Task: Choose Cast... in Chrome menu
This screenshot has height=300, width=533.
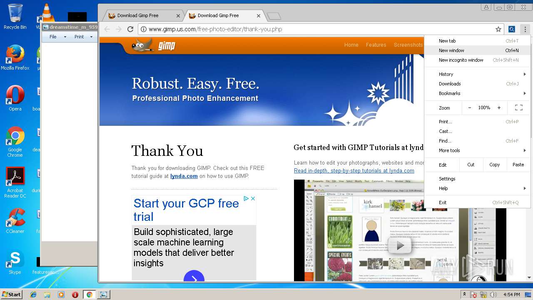Action: [478, 131]
